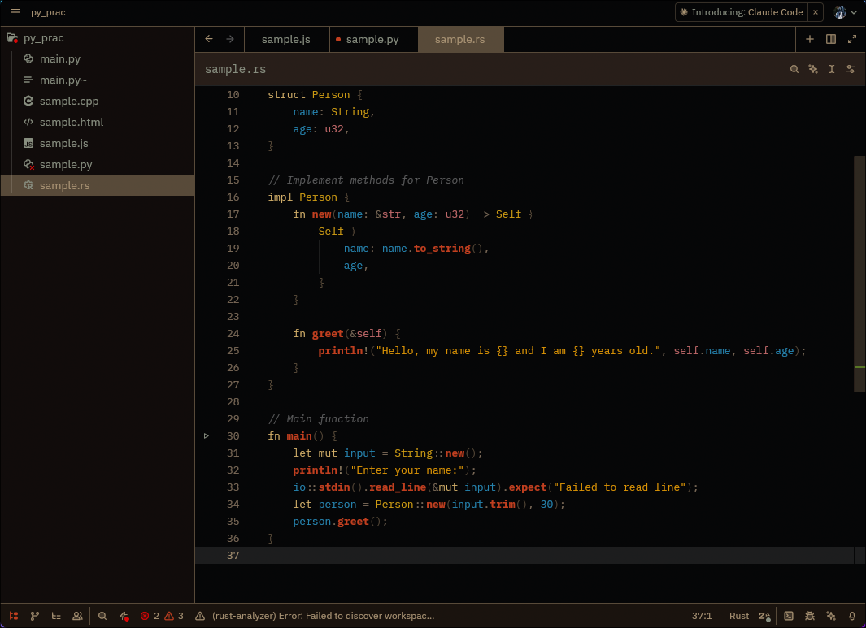The height and width of the screenshot is (628, 866).
Task: Click sample.rs breadcrumb label
Action: coord(235,70)
